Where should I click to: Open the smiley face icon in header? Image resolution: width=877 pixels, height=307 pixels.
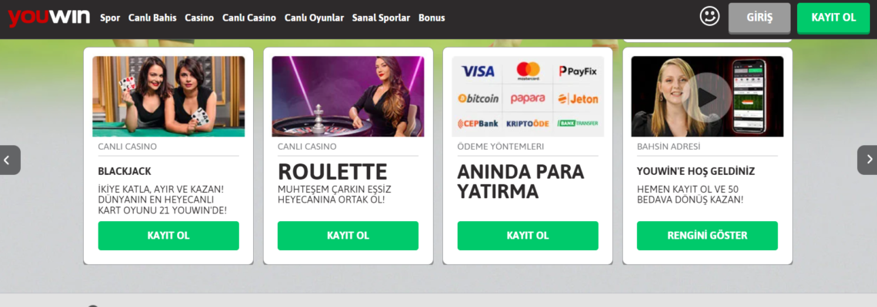tap(710, 16)
